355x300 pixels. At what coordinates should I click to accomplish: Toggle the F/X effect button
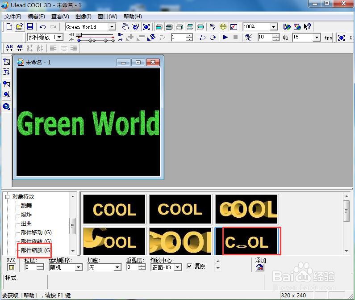[11, 267]
